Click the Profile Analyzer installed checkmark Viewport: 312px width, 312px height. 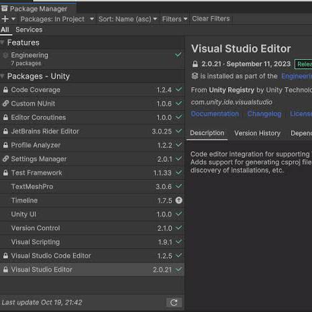(x=178, y=145)
